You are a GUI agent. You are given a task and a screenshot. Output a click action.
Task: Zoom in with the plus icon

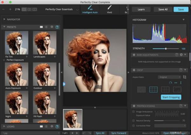(x=10, y=10)
